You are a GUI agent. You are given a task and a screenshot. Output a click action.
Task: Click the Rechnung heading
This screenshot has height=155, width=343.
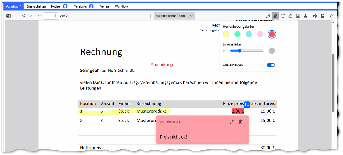[101, 52]
